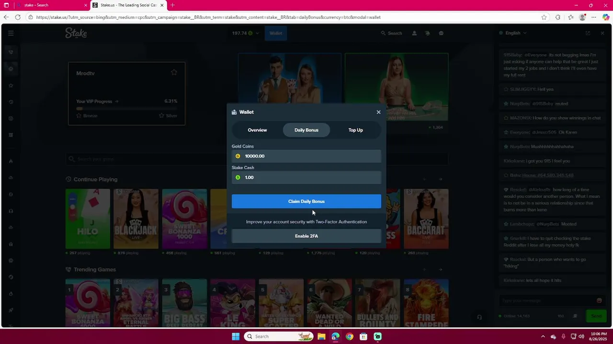Open chat rules icon beside Send
This screenshot has width=613, height=344.
point(576,316)
